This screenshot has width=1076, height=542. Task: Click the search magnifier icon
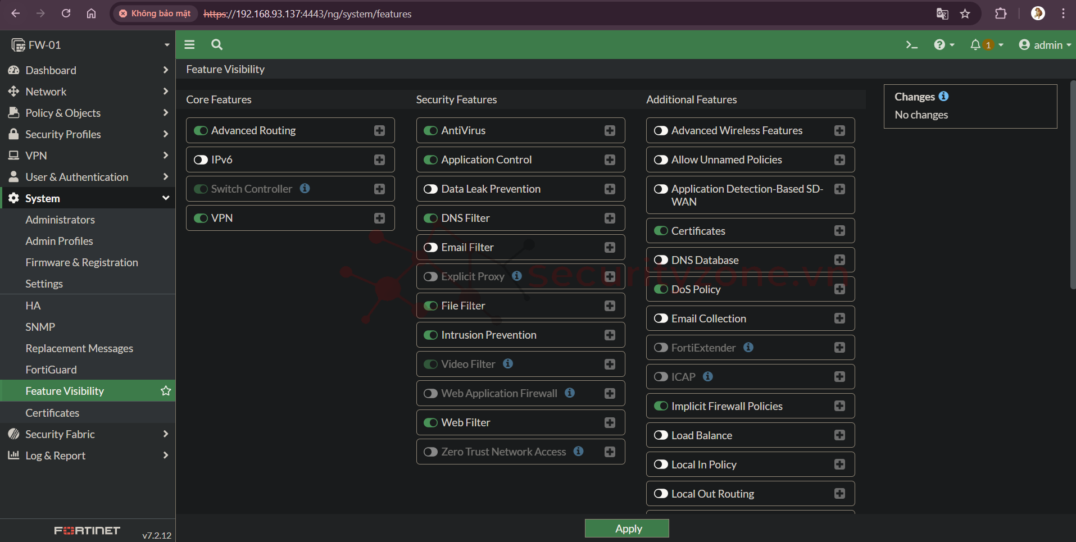[217, 45]
